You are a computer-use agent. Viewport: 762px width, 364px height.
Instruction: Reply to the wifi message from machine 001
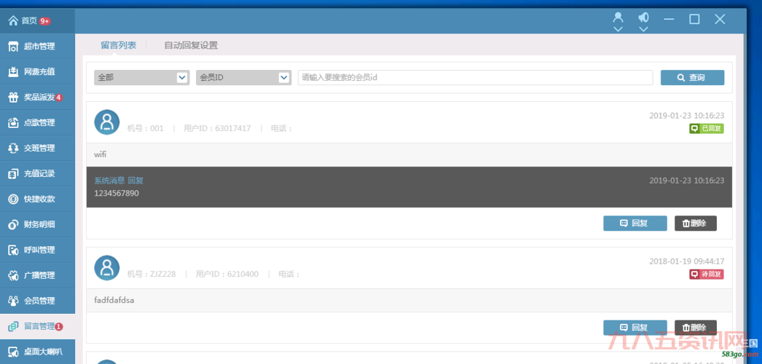635,223
